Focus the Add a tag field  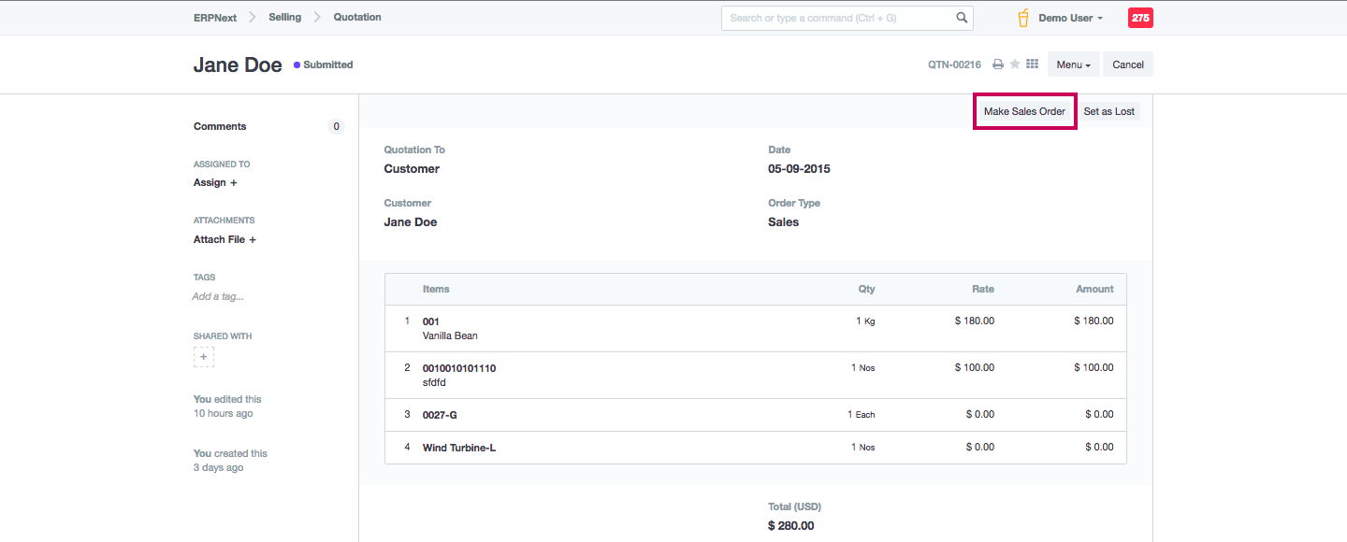218,296
